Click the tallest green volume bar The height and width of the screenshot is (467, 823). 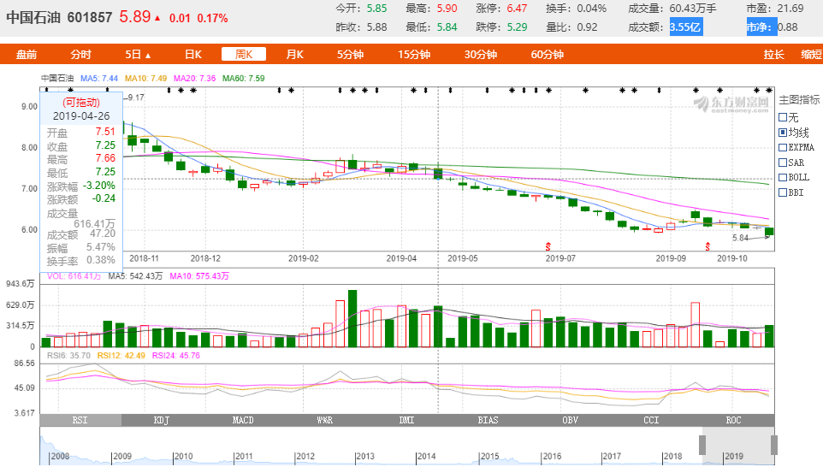pyautogui.click(x=352, y=318)
